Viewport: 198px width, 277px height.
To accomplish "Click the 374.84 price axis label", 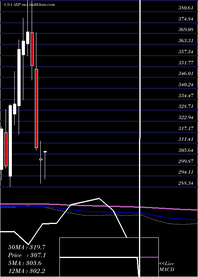I will 186,19.
